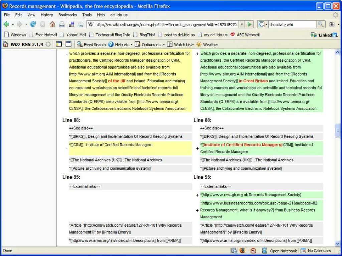
Task: Reload the page with the blue refresh icon
Action: pos(33,24)
